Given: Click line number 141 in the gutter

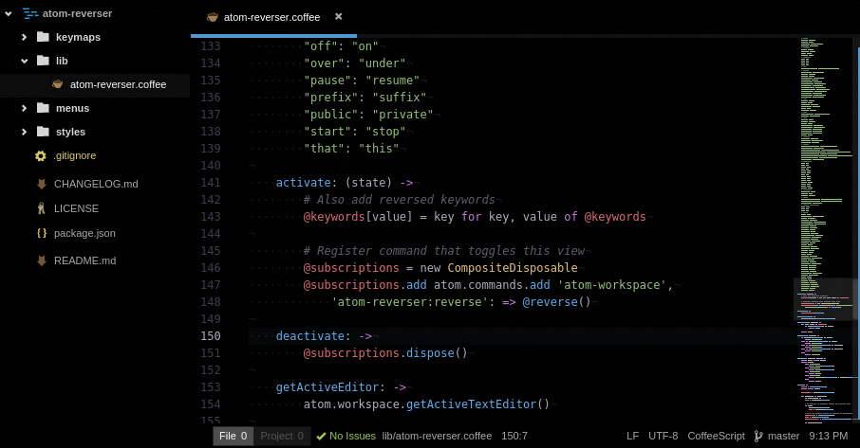Looking at the screenshot, I should [211, 183].
